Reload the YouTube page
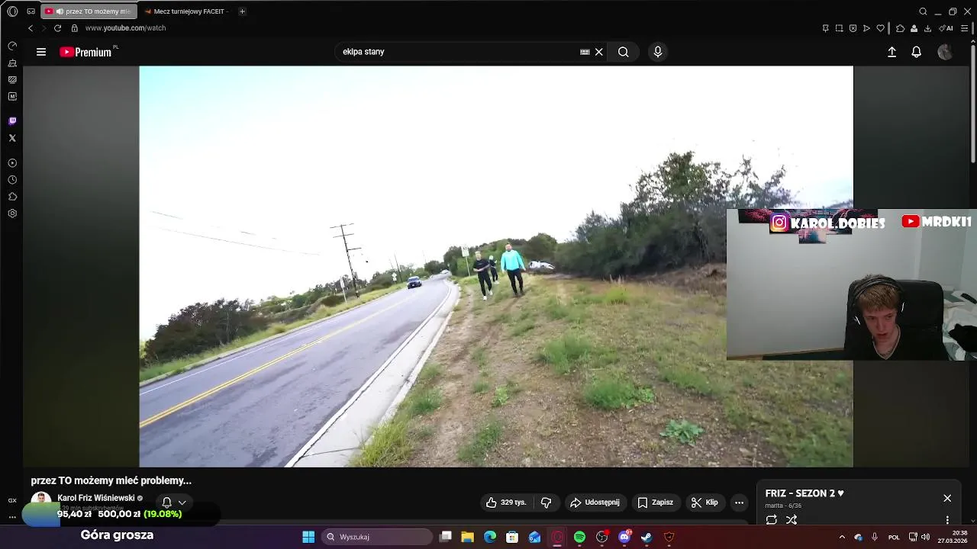Screen dimensions: 977x549 point(57,28)
